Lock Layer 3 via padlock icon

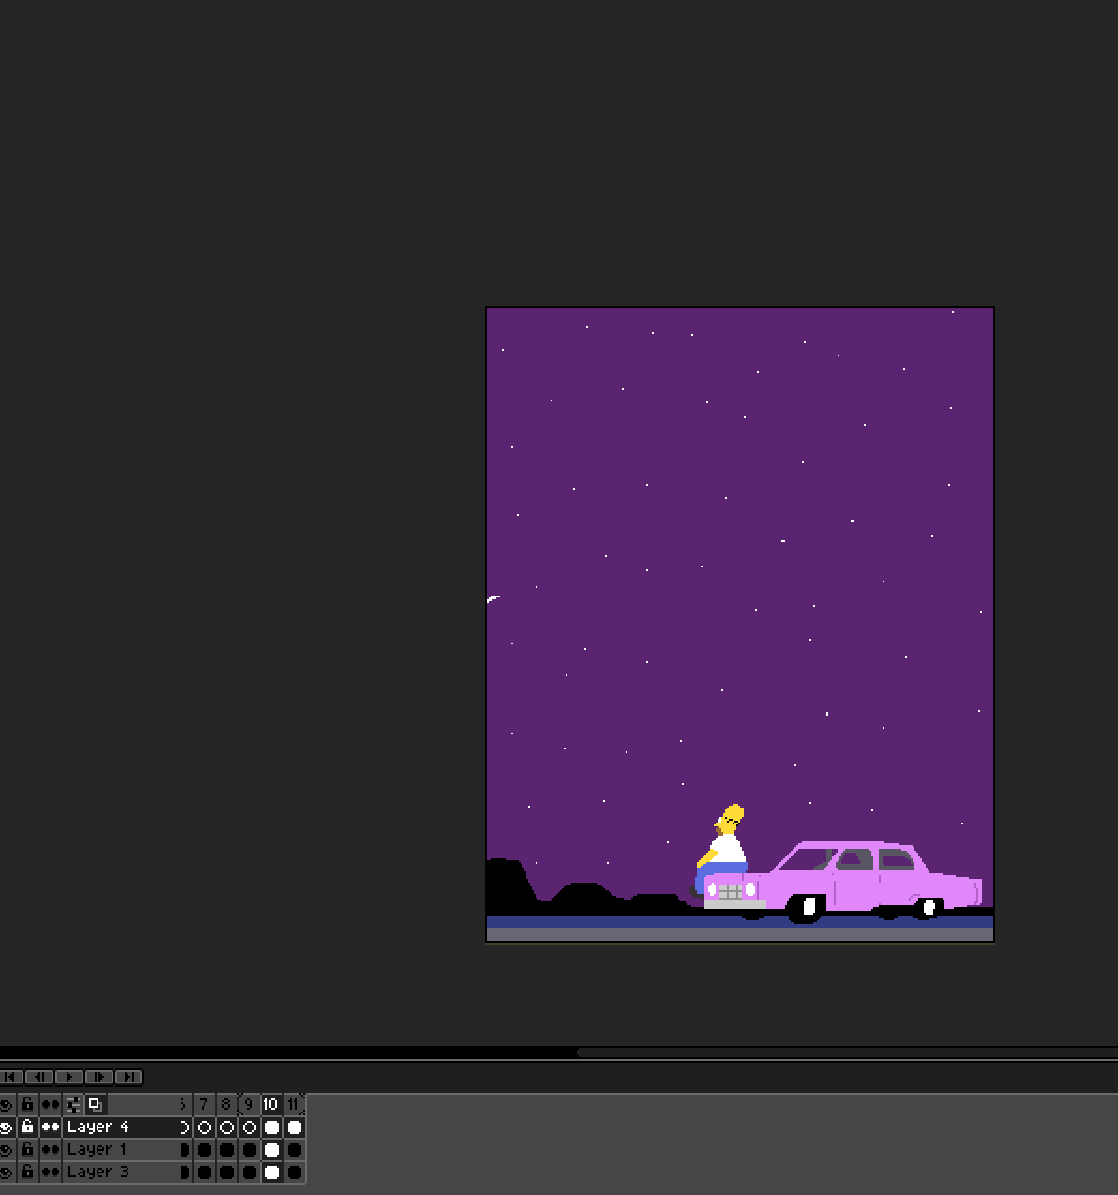(x=27, y=1172)
